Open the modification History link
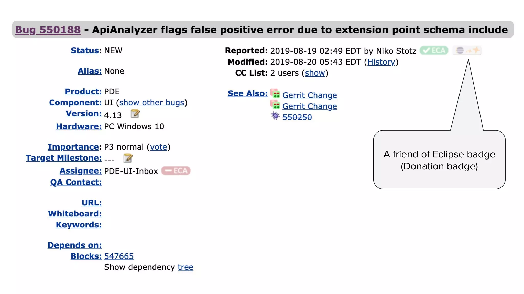524x294 pixels. point(381,62)
